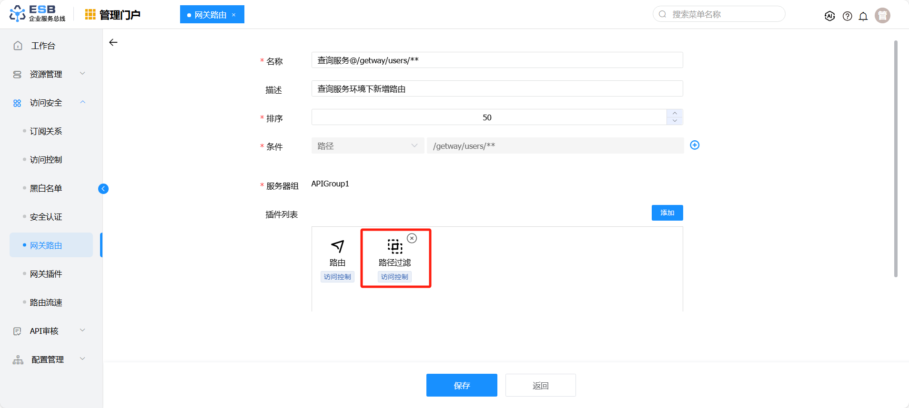Screen dimensions: 909x408
Task: Open the notifications bell
Action: (863, 16)
